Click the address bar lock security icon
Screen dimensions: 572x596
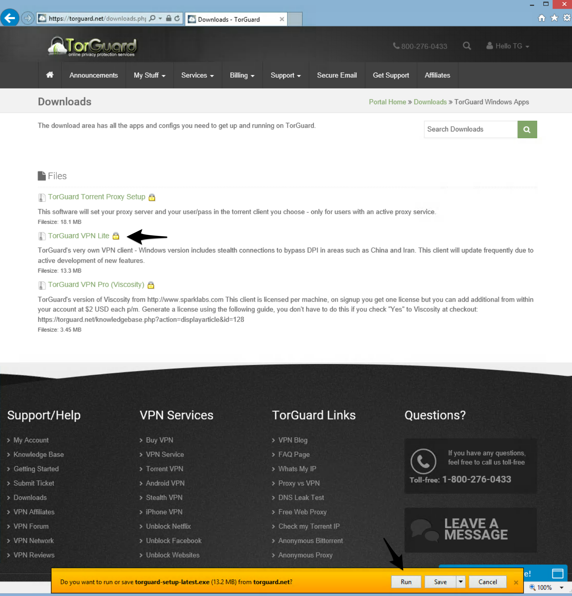[x=169, y=19]
